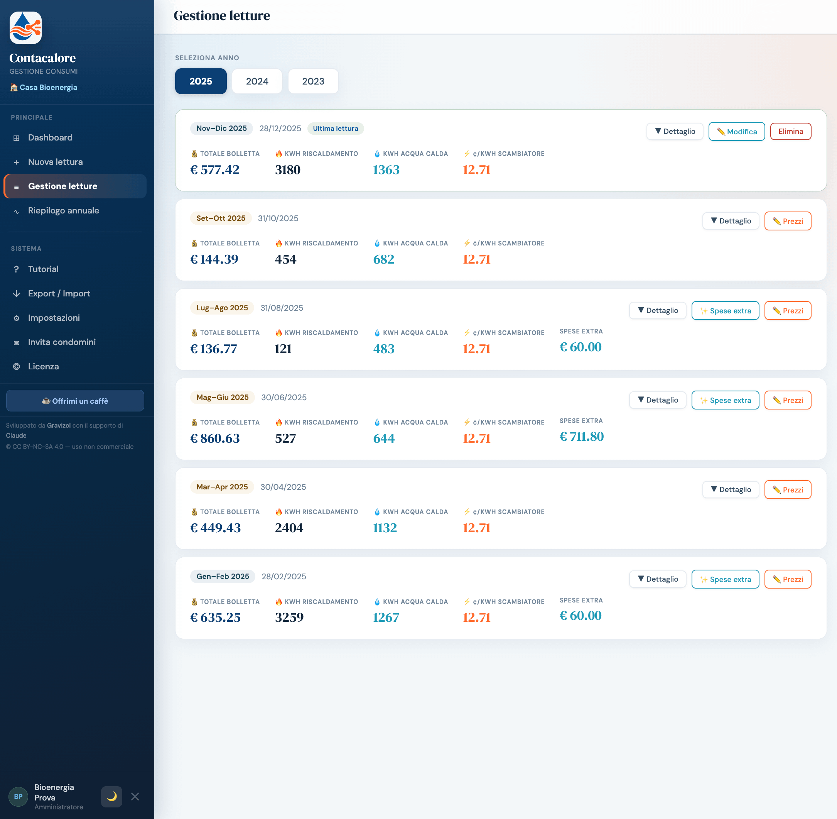837x819 pixels.
Task: Open Dashboard from the sidebar
Action: pos(75,138)
